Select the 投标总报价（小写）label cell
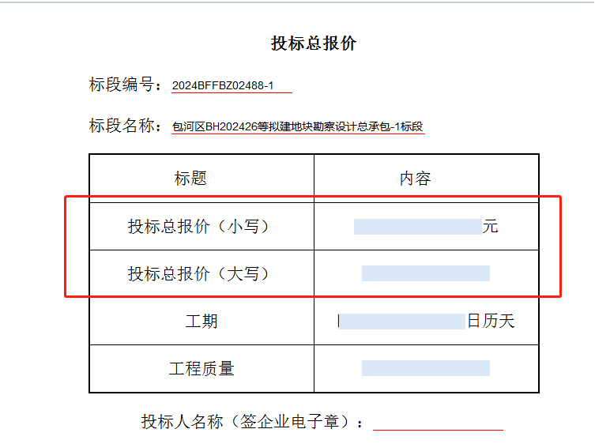595x444 pixels. (x=200, y=227)
